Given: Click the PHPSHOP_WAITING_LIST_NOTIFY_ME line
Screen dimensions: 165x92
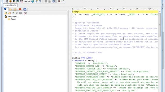Looking at the screenshot, I should 106,90.
